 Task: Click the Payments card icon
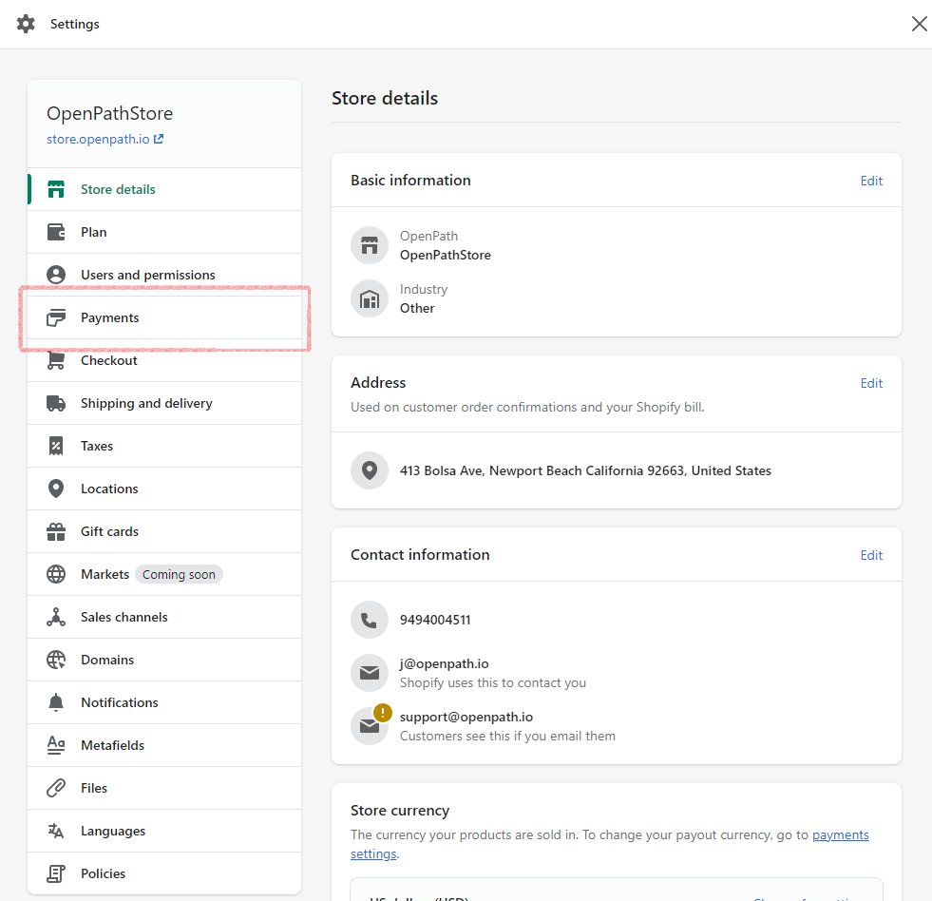point(56,317)
